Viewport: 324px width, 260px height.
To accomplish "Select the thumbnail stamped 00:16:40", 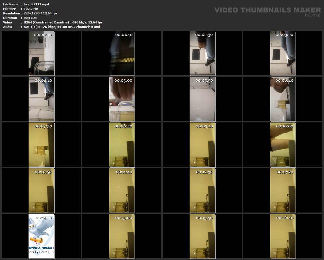I will 283,236.
